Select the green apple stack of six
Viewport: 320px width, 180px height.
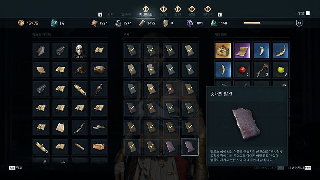click(x=280, y=70)
